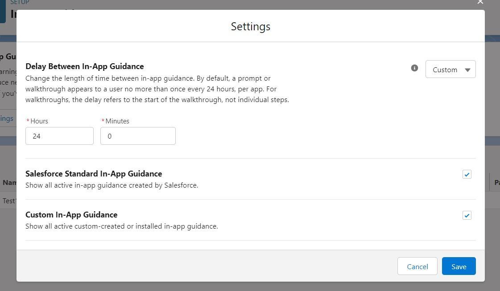Viewport: 500px width, 291px height.
Task: Click into the Hours input field
Action: pyautogui.click(x=59, y=136)
